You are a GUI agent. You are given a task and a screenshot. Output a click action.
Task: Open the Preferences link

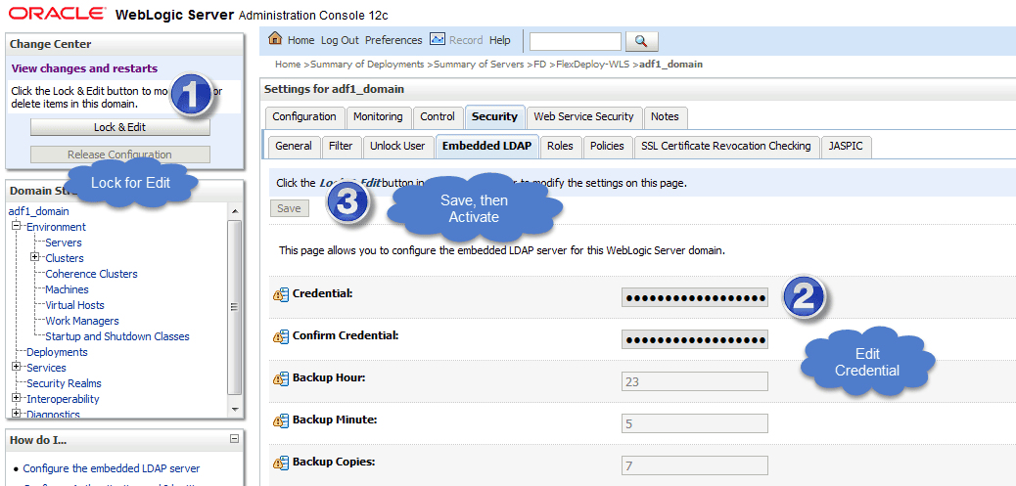coord(393,40)
